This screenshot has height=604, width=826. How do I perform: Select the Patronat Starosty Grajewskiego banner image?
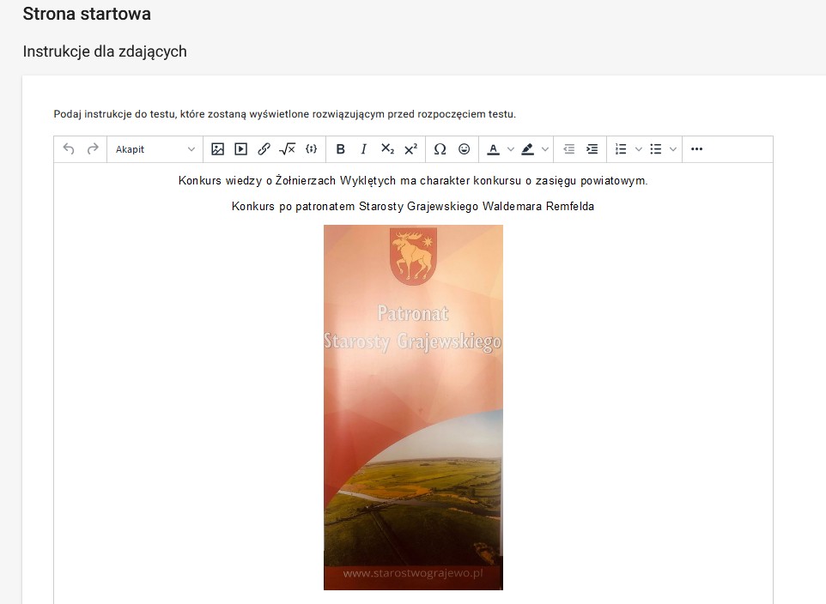tap(413, 408)
